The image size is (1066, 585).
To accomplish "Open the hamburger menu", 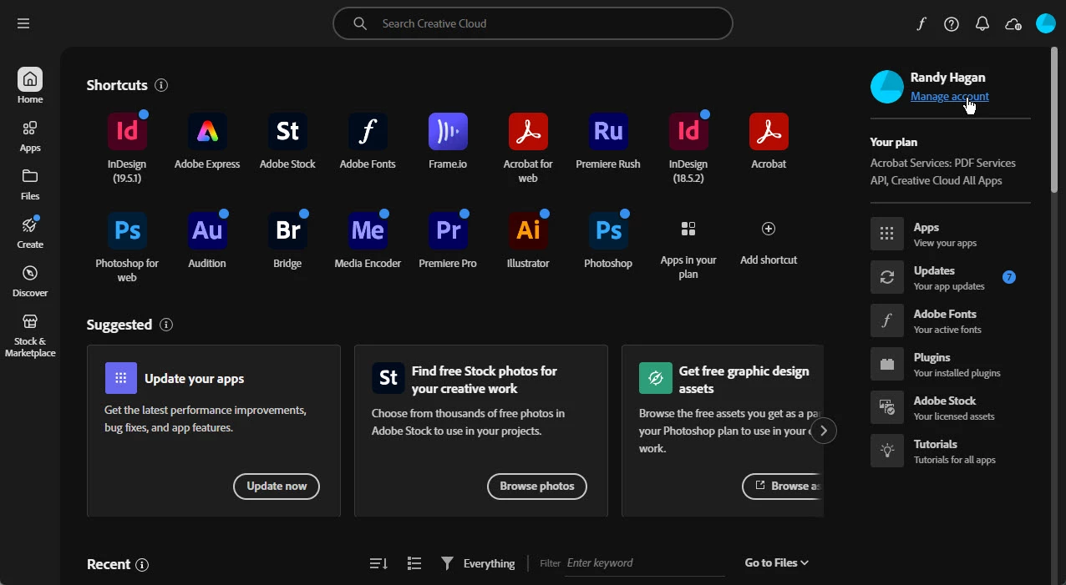I will 23,23.
